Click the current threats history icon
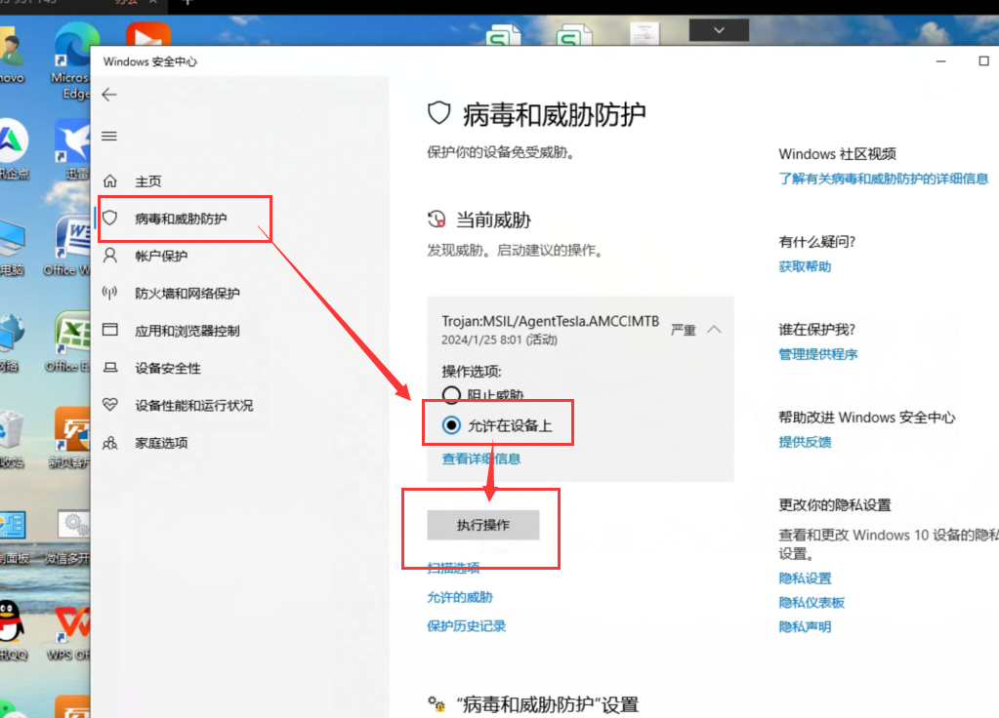 [x=437, y=219]
